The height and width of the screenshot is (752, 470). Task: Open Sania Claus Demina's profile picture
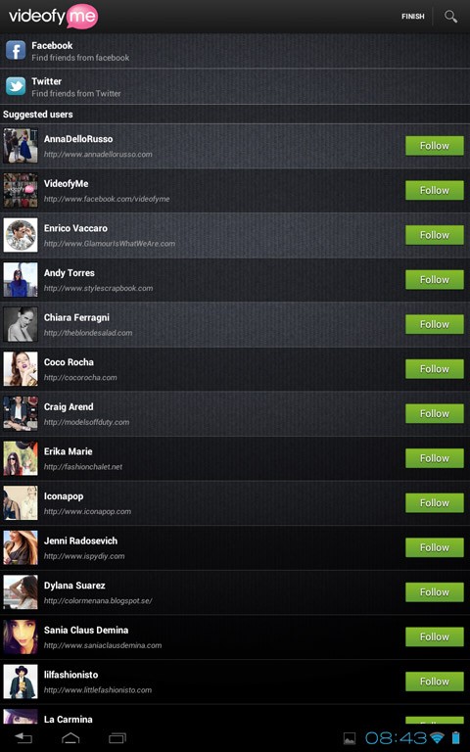[21, 636]
